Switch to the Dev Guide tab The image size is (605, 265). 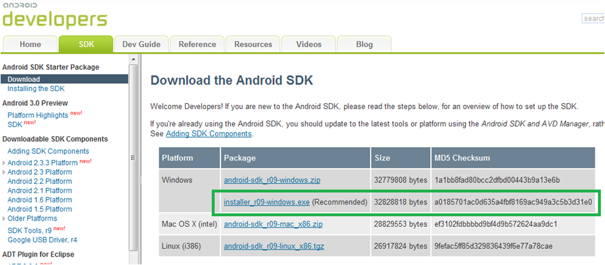141,44
